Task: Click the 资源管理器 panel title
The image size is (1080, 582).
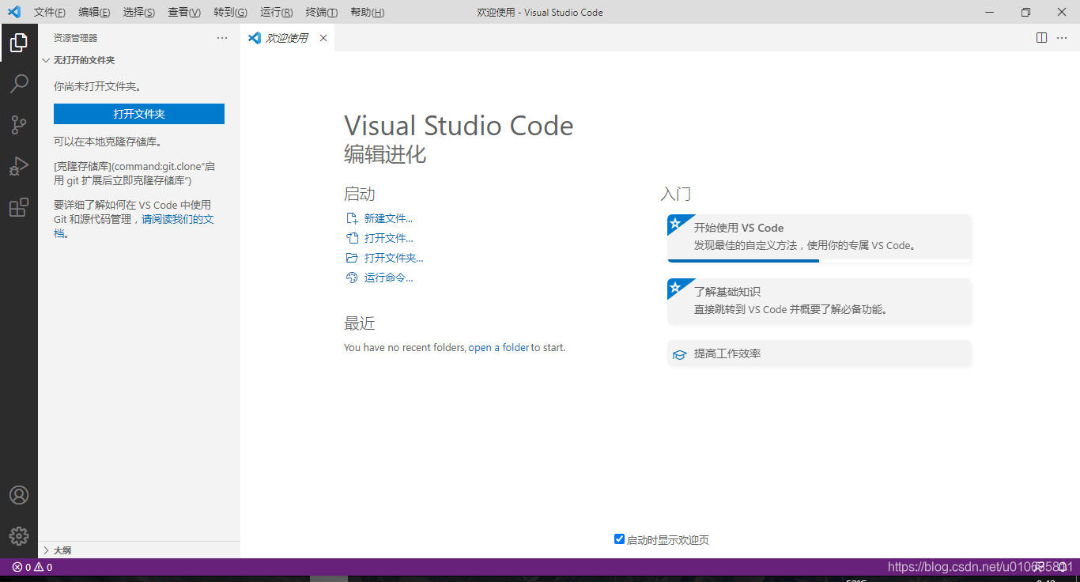Action: click(x=76, y=38)
